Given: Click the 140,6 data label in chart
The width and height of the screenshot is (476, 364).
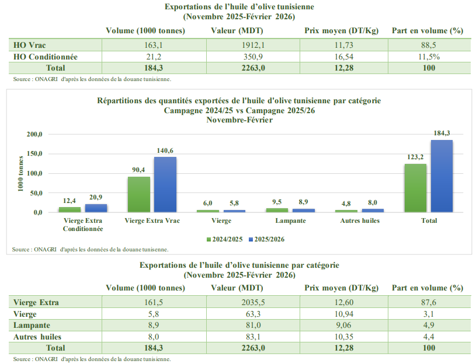Looking at the screenshot, I should [x=165, y=150].
